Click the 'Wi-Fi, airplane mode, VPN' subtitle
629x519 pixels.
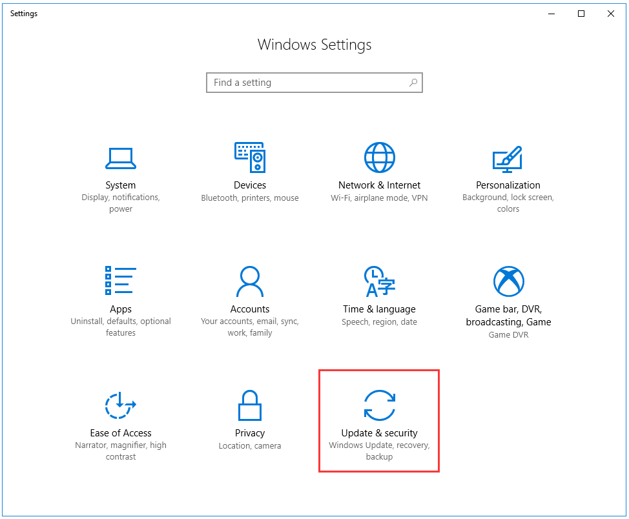[x=379, y=198]
